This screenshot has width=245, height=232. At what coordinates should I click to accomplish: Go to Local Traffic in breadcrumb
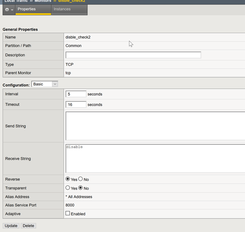(x=17, y=1)
